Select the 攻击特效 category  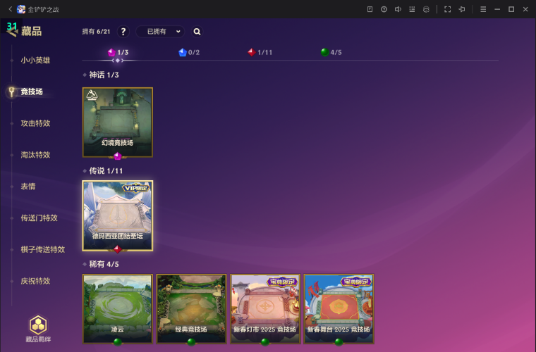tap(35, 123)
